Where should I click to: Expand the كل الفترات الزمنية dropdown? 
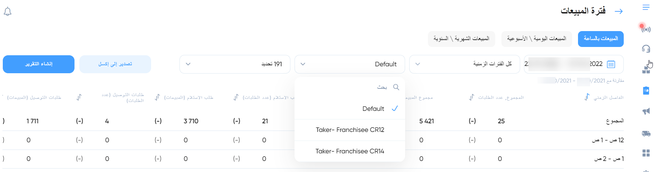coord(464,64)
